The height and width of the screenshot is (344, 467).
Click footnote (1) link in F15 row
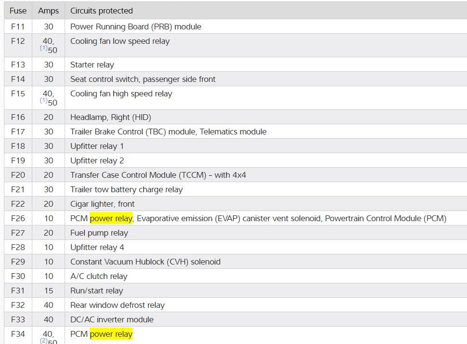pos(43,101)
